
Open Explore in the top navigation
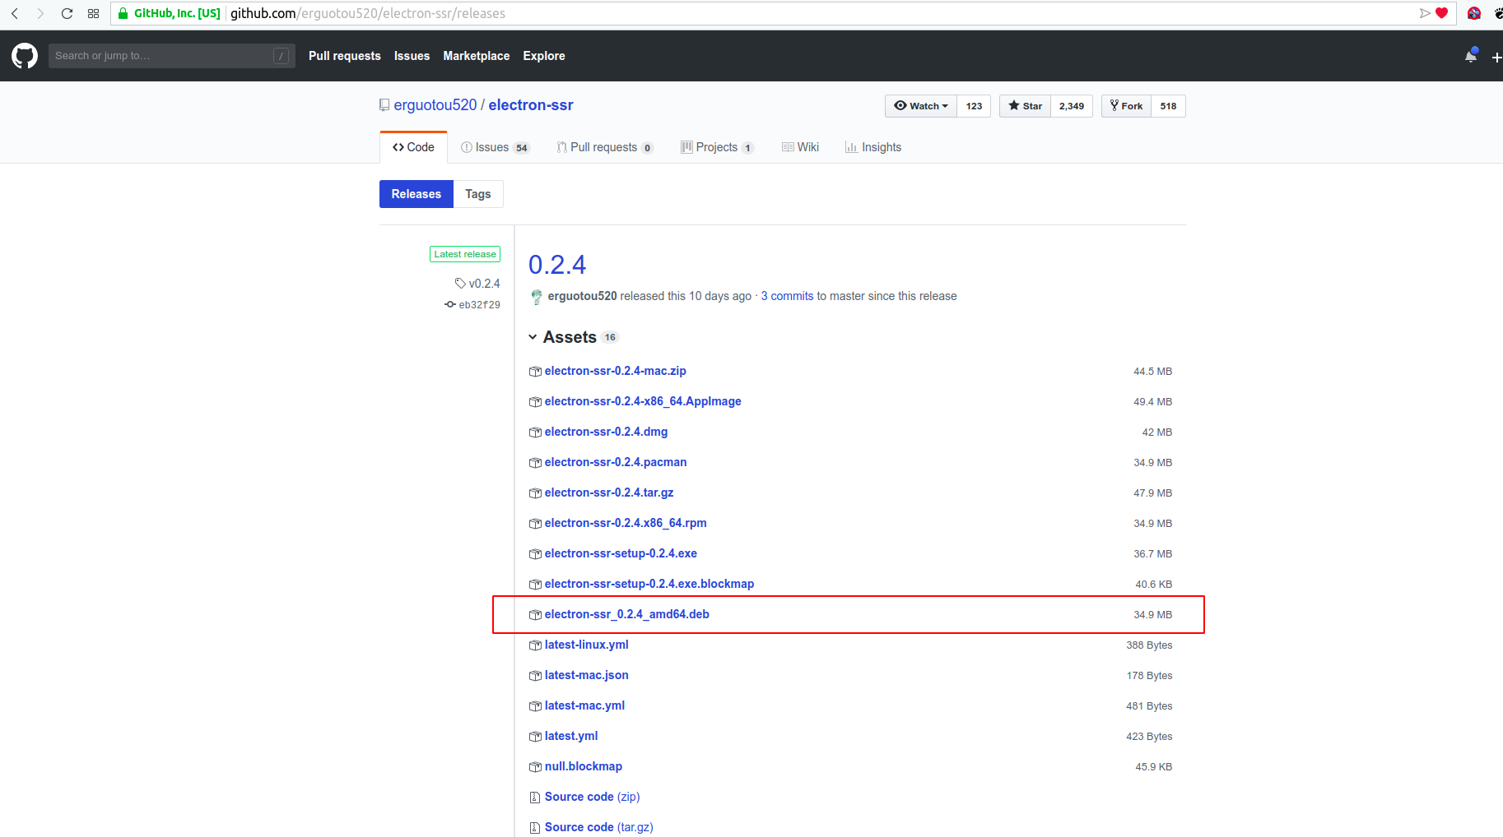544,56
